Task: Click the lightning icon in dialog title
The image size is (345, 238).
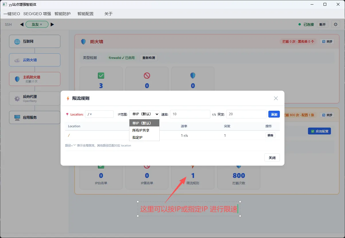Action: [x=68, y=98]
